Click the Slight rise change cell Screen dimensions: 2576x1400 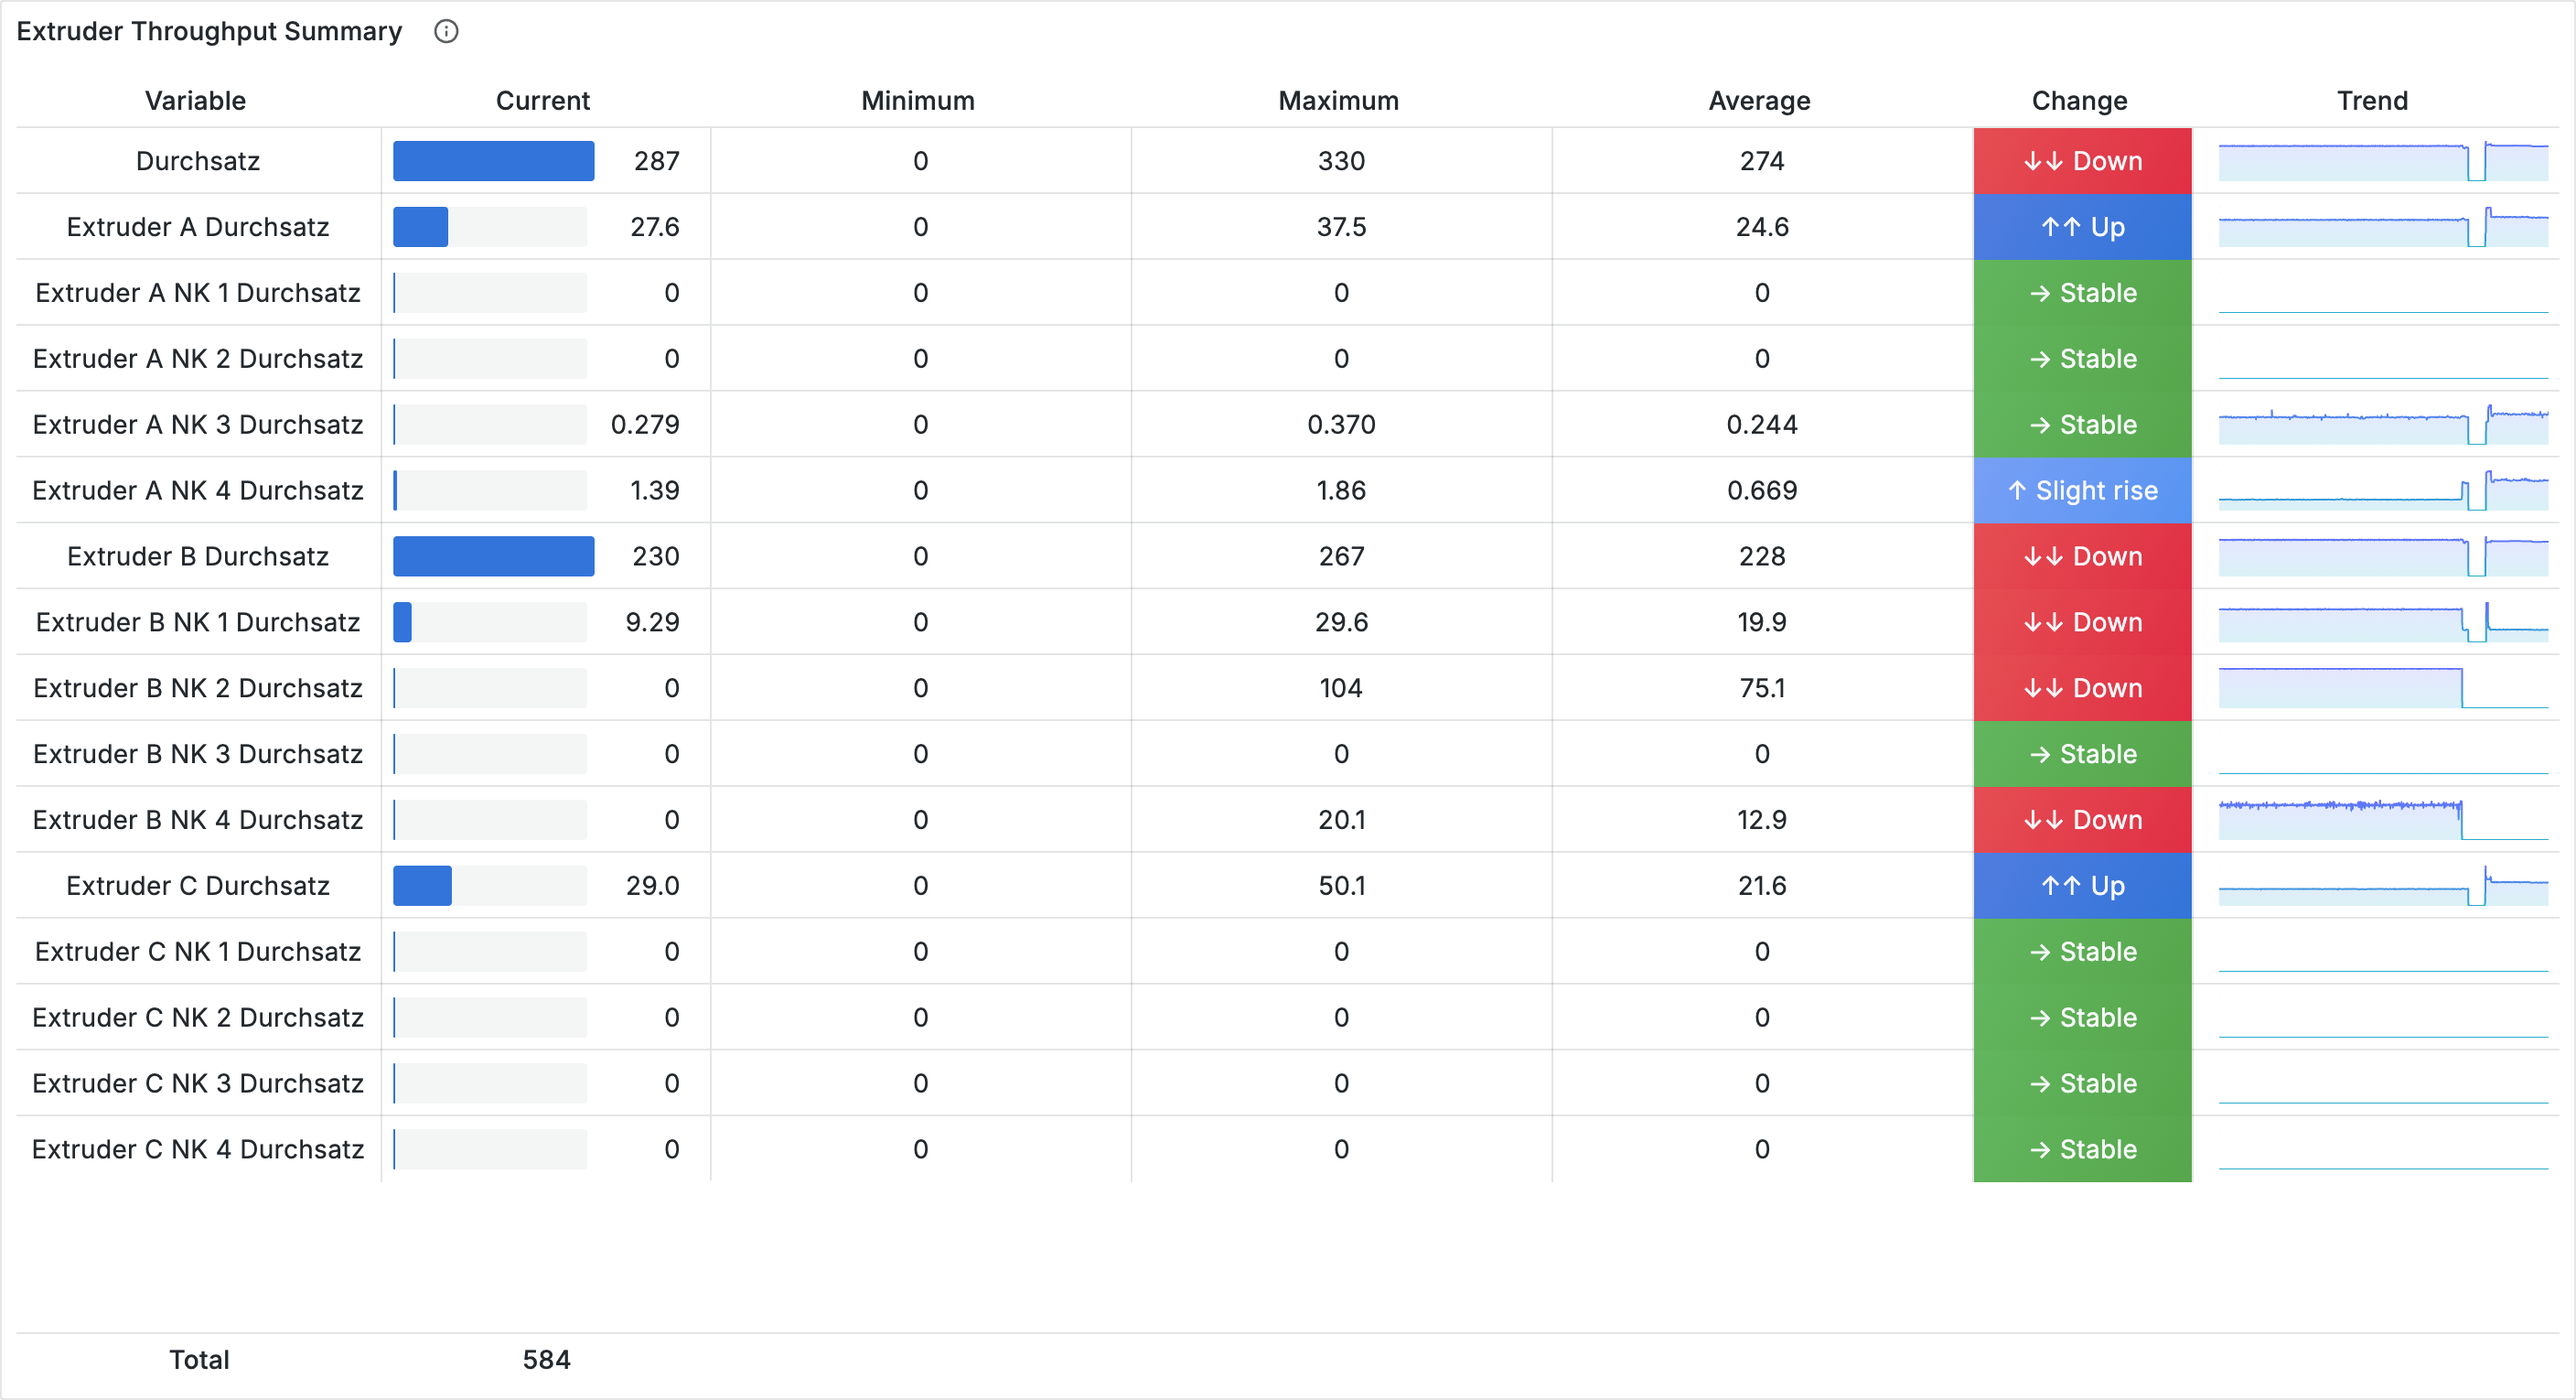(x=2082, y=490)
